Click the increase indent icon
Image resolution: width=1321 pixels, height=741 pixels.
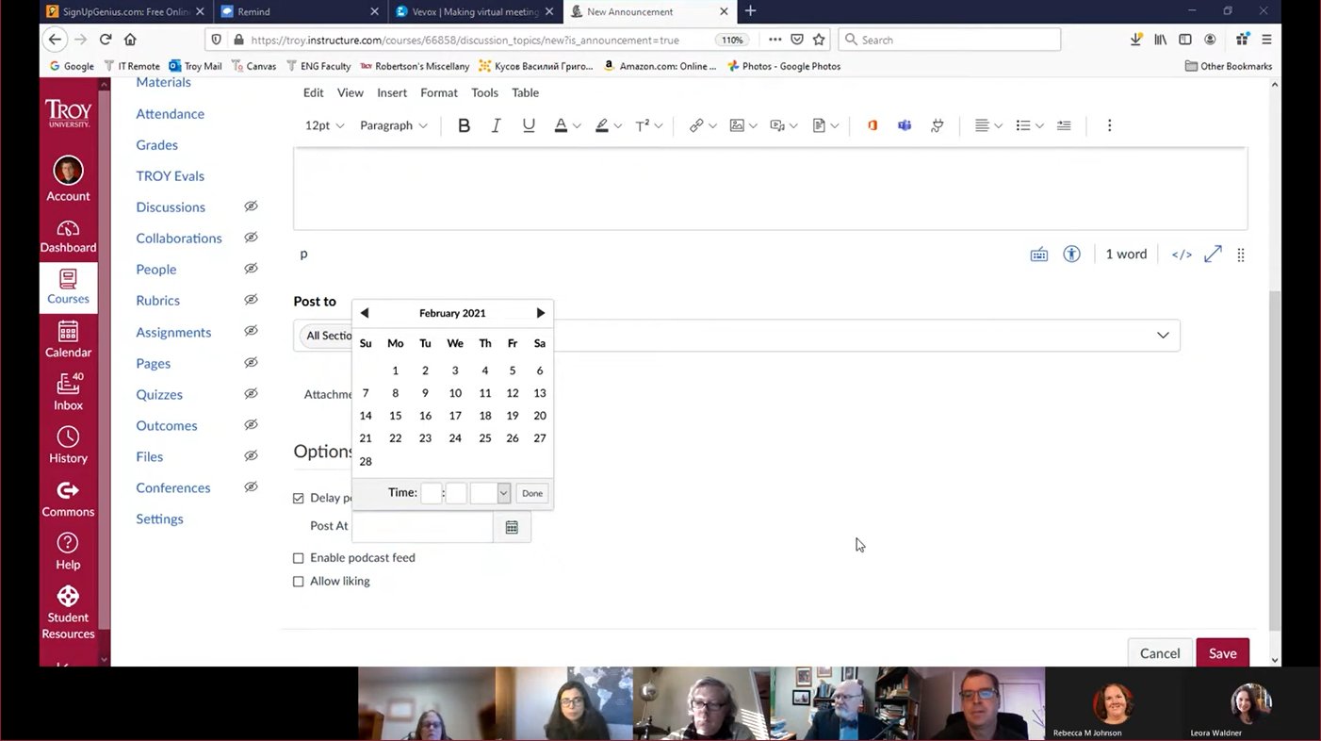click(x=1064, y=125)
